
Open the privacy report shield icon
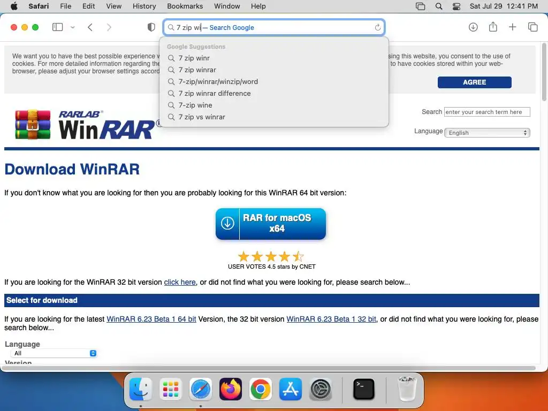point(151,27)
